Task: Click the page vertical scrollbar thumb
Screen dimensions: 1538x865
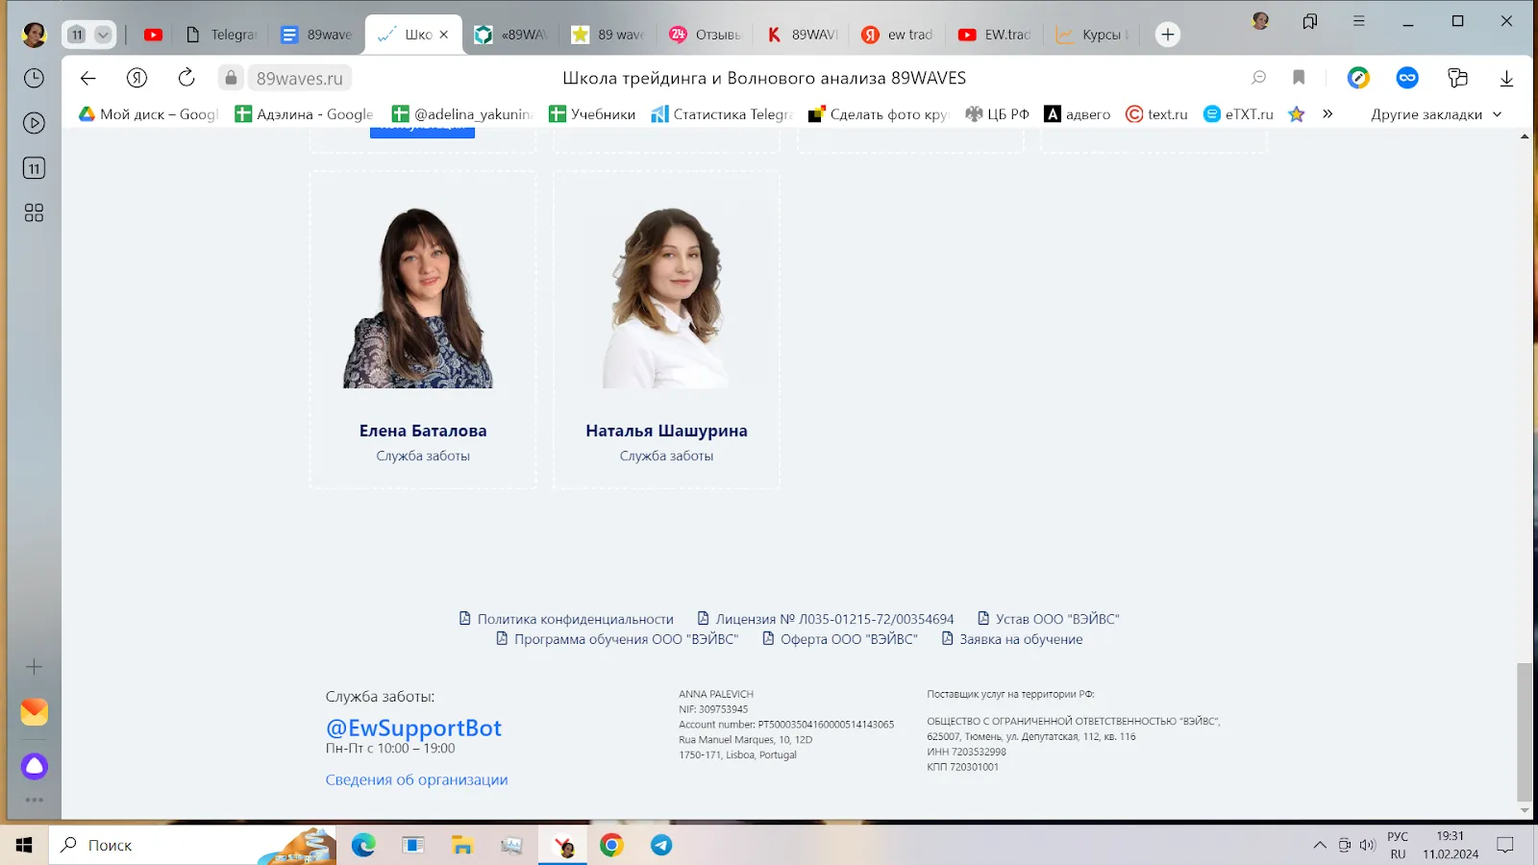Action: [x=1525, y=731]
